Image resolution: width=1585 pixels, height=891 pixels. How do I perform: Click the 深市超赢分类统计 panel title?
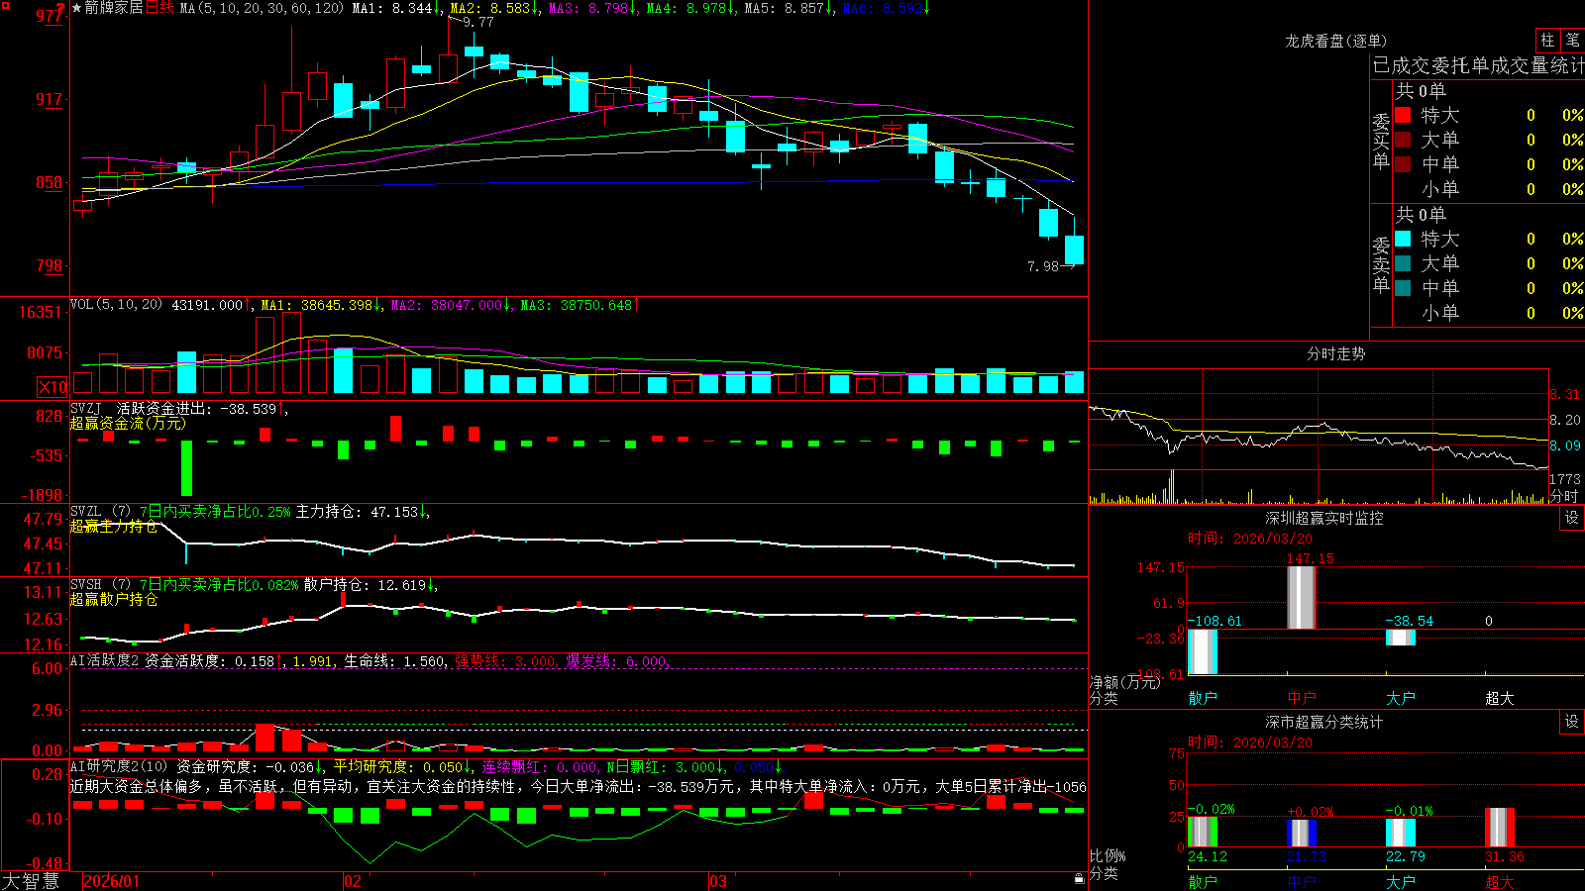pos(1324,722)
